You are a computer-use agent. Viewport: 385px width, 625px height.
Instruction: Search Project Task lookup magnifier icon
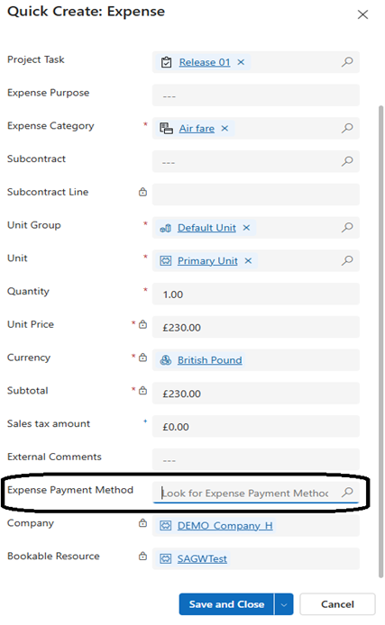[347, 62]
